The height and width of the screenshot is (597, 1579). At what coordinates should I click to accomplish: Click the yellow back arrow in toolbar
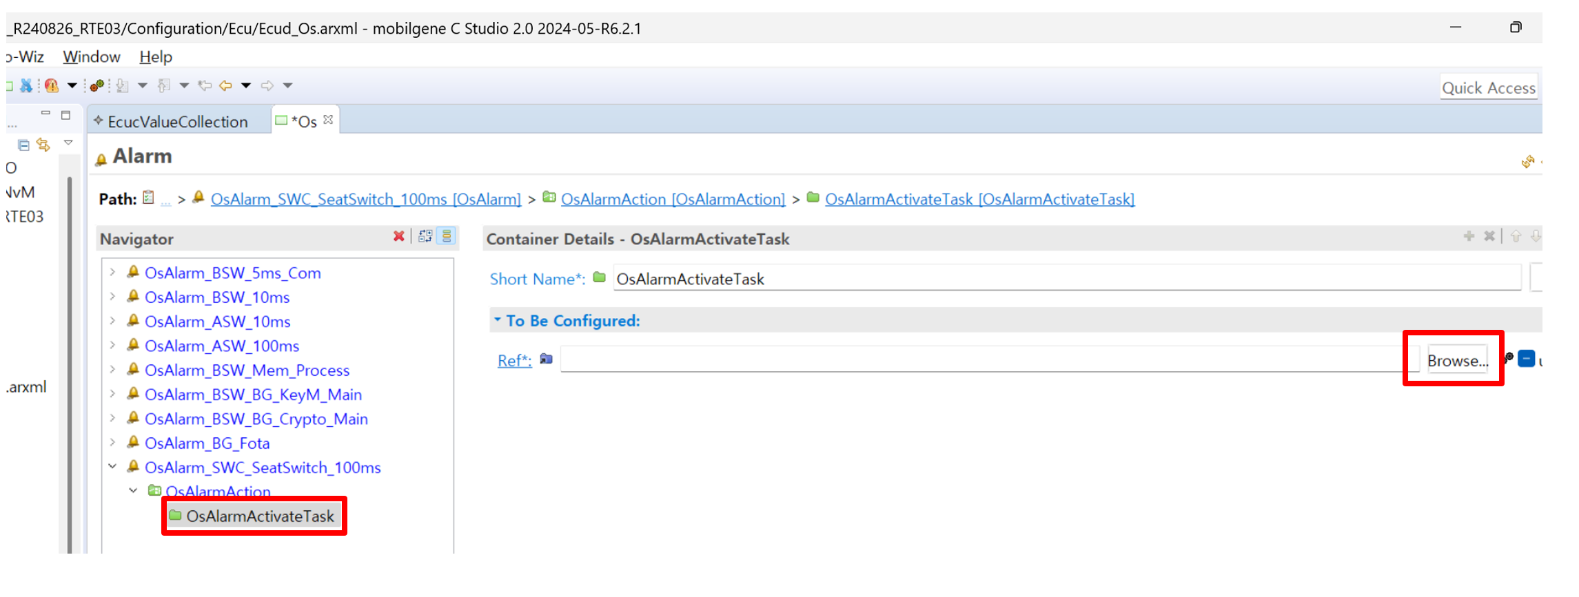225,85
